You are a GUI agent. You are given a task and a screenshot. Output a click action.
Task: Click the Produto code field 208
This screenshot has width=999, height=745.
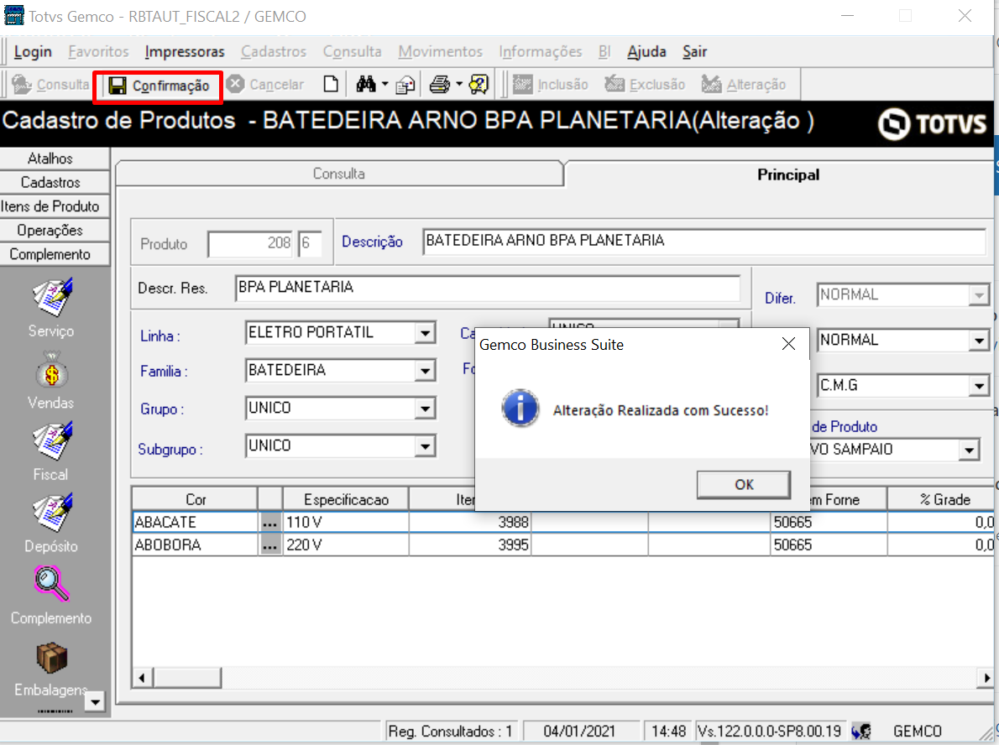tap(250, 243)
